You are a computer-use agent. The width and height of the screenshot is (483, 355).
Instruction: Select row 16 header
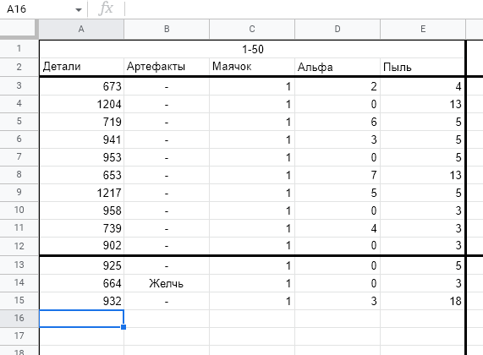[19, 318]
